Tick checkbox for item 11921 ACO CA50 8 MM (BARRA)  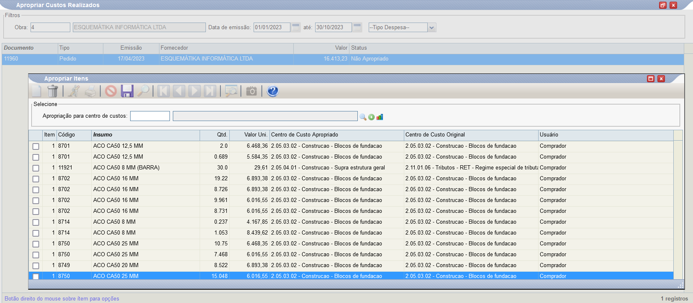point(36,168)
